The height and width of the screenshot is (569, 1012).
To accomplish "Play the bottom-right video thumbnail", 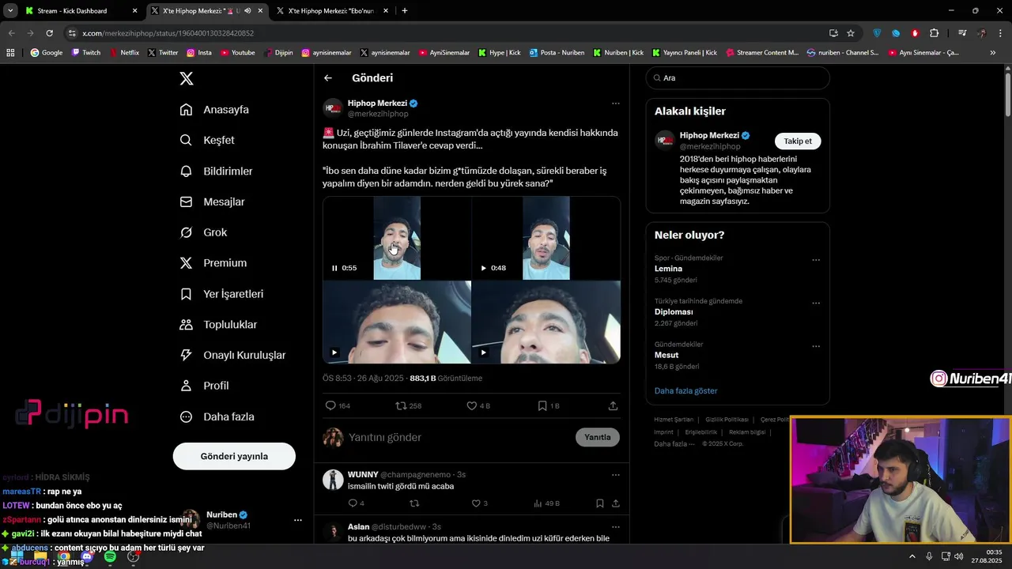I will (483, 352).
